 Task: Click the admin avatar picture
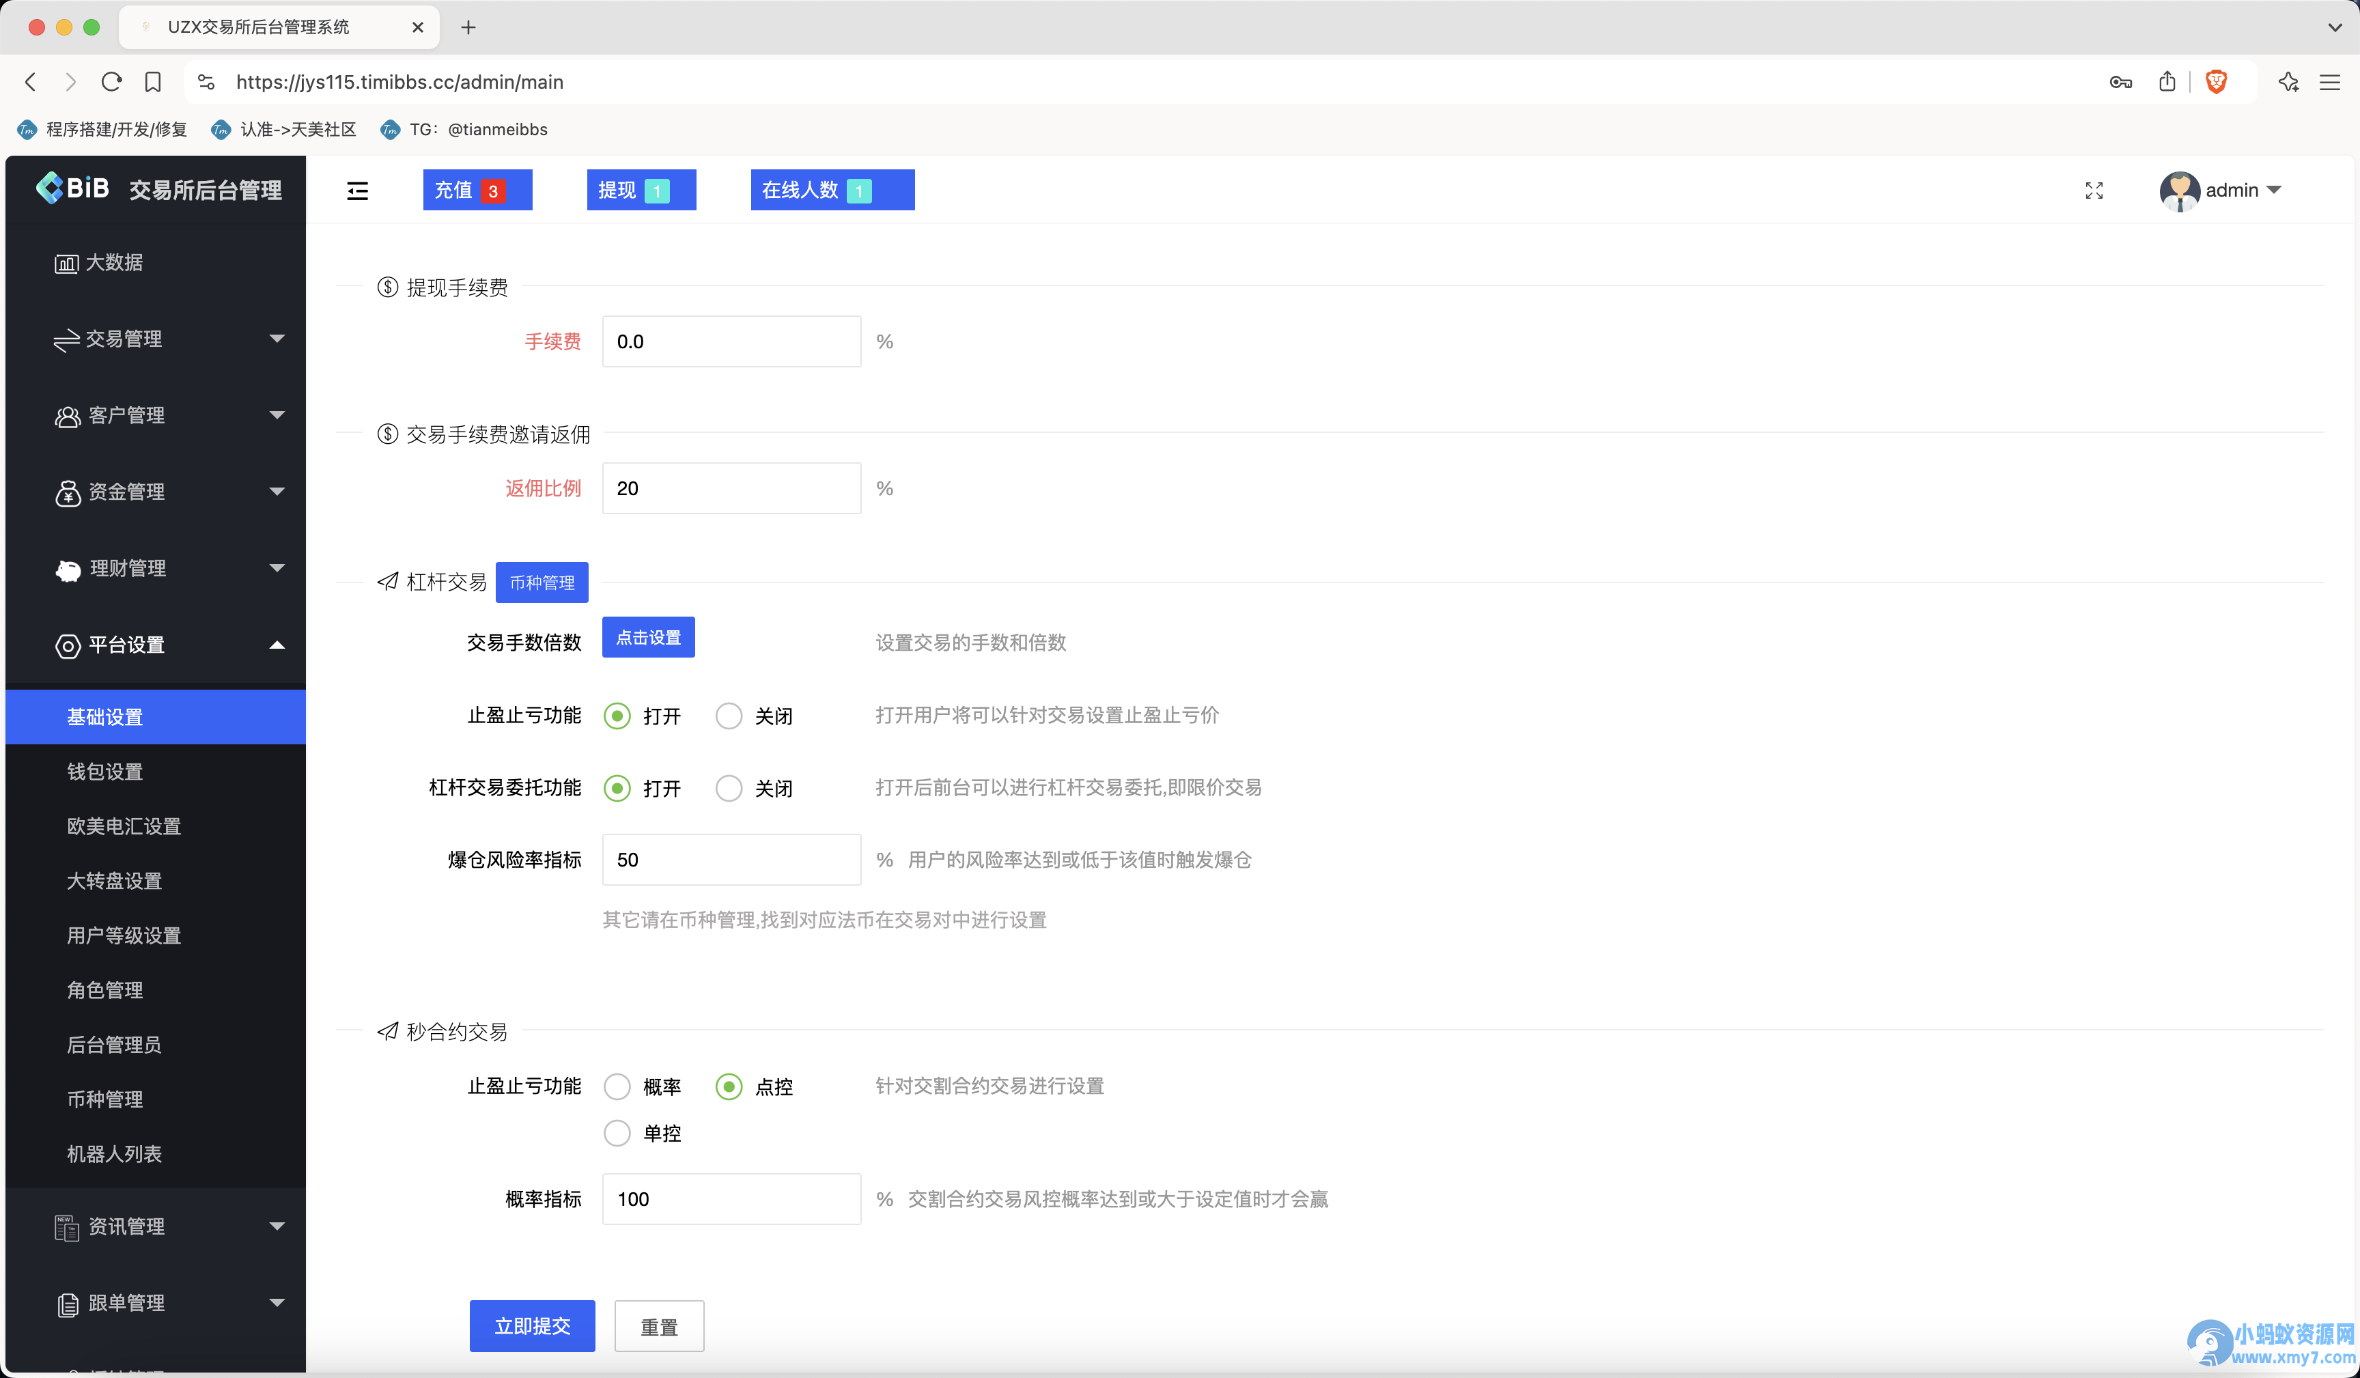click(x=2179, y=191)
